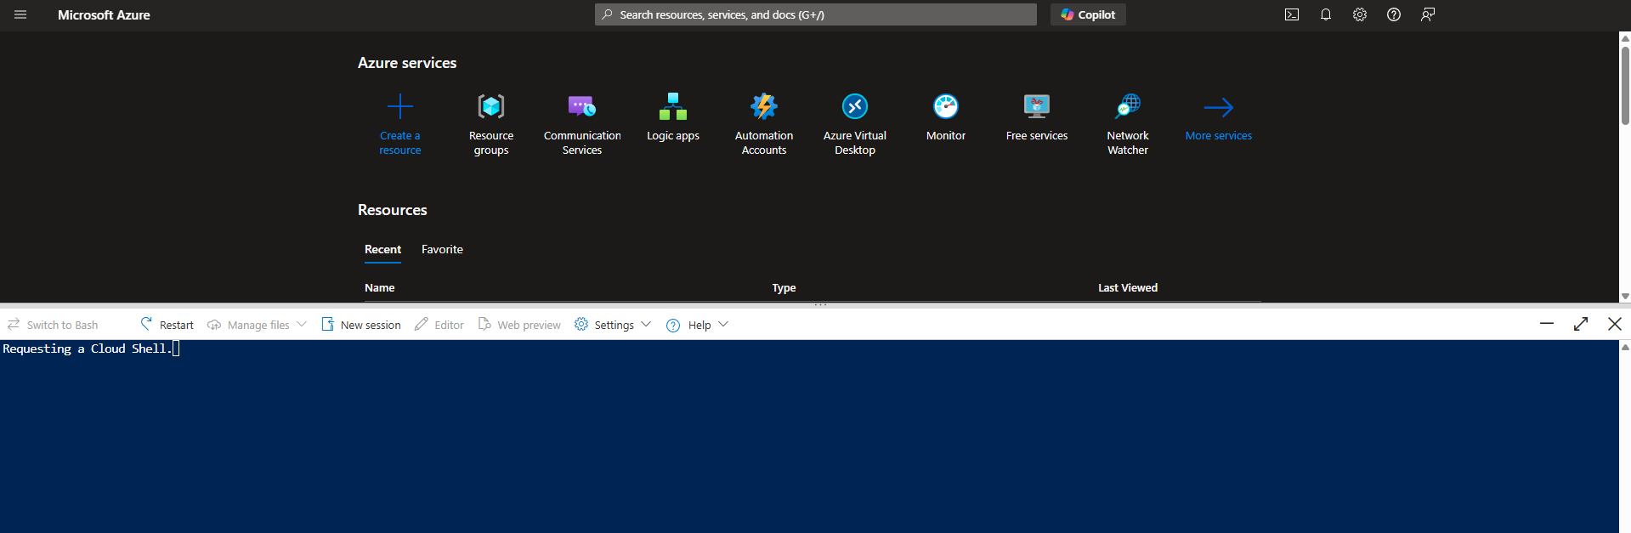The height and width of the screenshot is (533, 1631).
Task: Switch to the Recent resources tab
Action: [382, 249]
